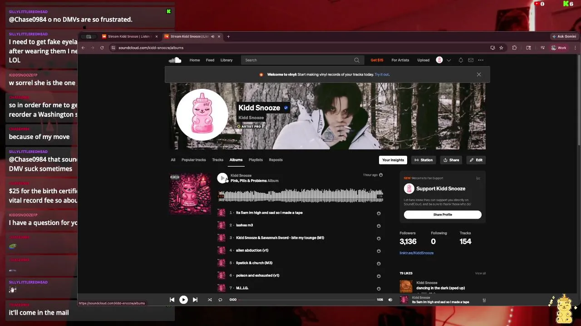Screen dimensions: 581x326
Task: Reload the page with the refresh icon
Action: [x=102, y=48]
